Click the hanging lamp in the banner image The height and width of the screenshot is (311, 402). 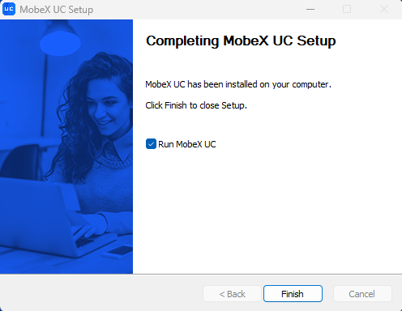click(60, 39)
